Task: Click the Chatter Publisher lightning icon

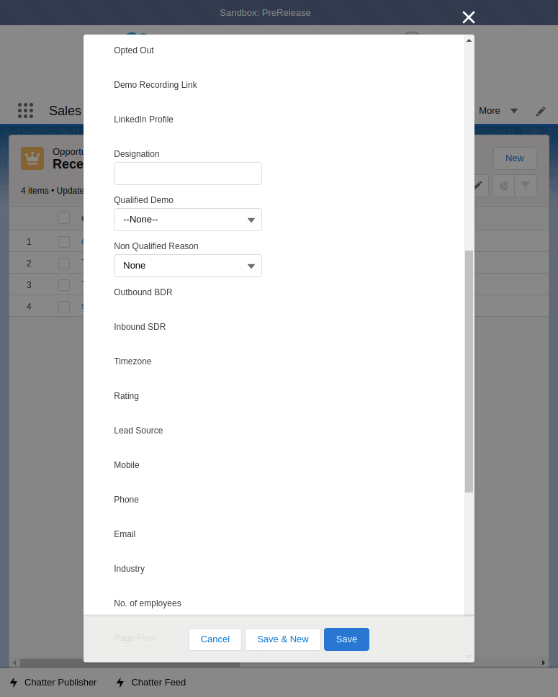Action: pyautogui.click(x=14, y=682)
